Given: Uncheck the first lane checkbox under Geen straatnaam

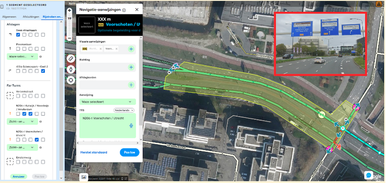Looking at the screenshot, I should (x=18, y=35).
